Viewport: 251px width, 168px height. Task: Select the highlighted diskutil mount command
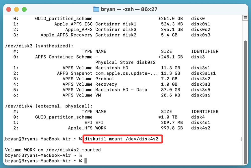pos(122,139)
